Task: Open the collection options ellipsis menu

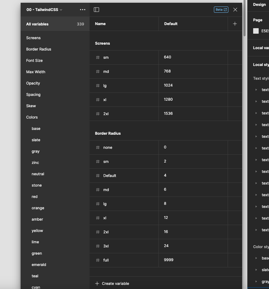Action: (x=83, y=10)
